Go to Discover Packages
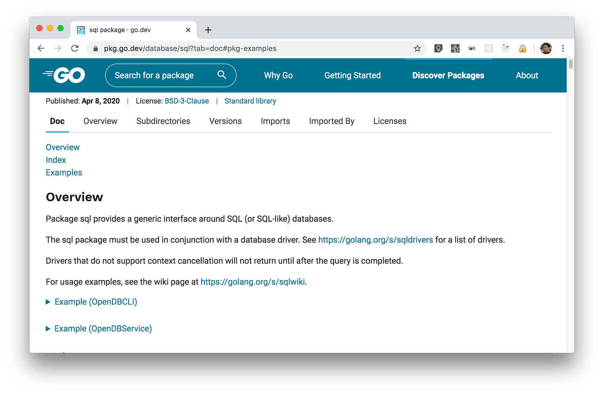604x395 pixels. (x=448, y=75)
